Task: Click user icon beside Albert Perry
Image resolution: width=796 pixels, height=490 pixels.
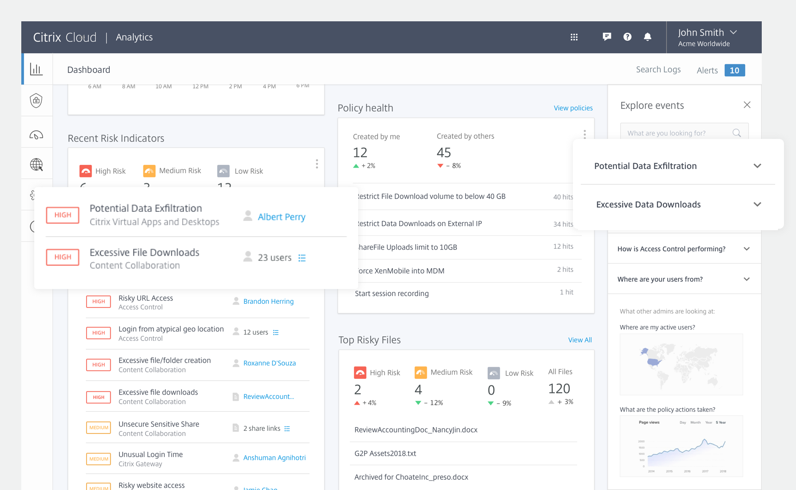Action: (x=248, y=216)
